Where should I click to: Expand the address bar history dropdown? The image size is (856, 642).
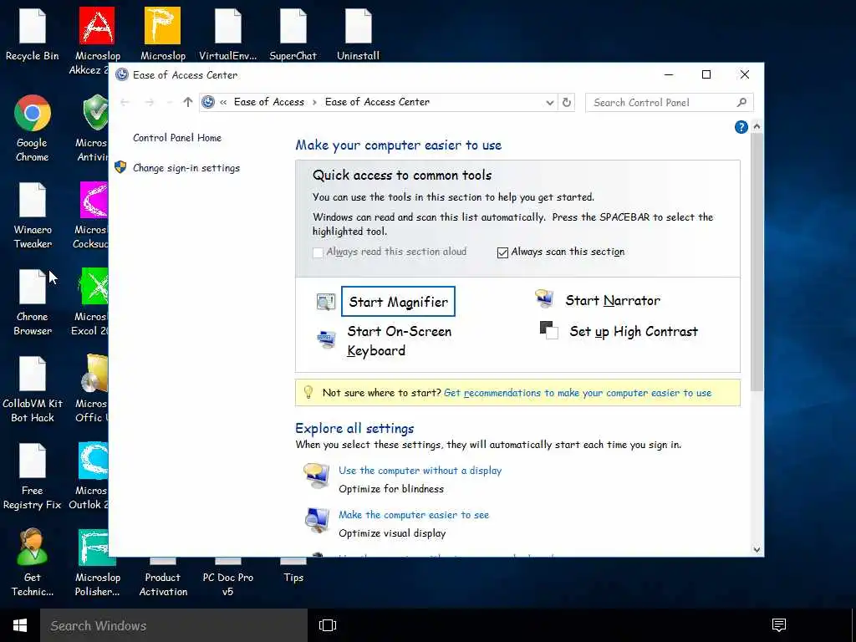coord(550,103)
